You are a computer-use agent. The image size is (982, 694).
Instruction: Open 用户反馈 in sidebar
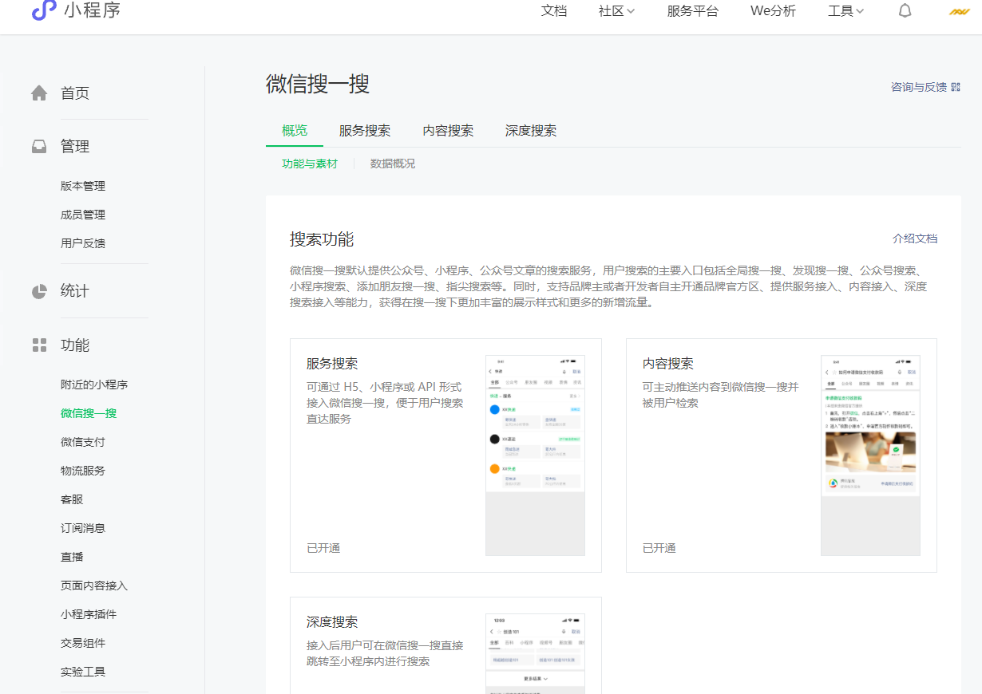(83, 243)
